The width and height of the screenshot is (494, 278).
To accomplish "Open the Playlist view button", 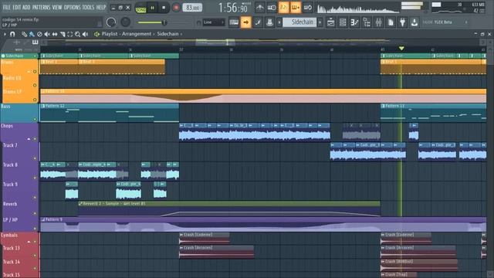I will (331, 22).
